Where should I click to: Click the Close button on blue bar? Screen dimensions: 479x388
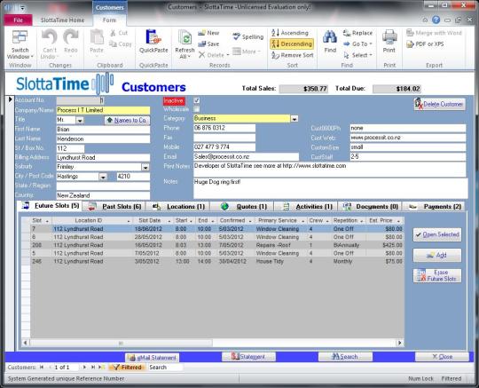tap(442, 357)
